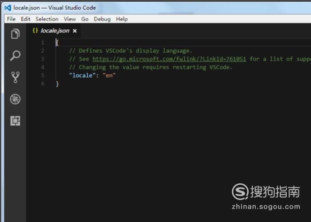Click the "en" value on line 5
311x222 pixels.
point(109,75)
